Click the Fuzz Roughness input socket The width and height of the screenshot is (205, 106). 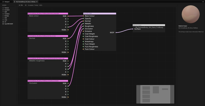click(x=83, y=46)
